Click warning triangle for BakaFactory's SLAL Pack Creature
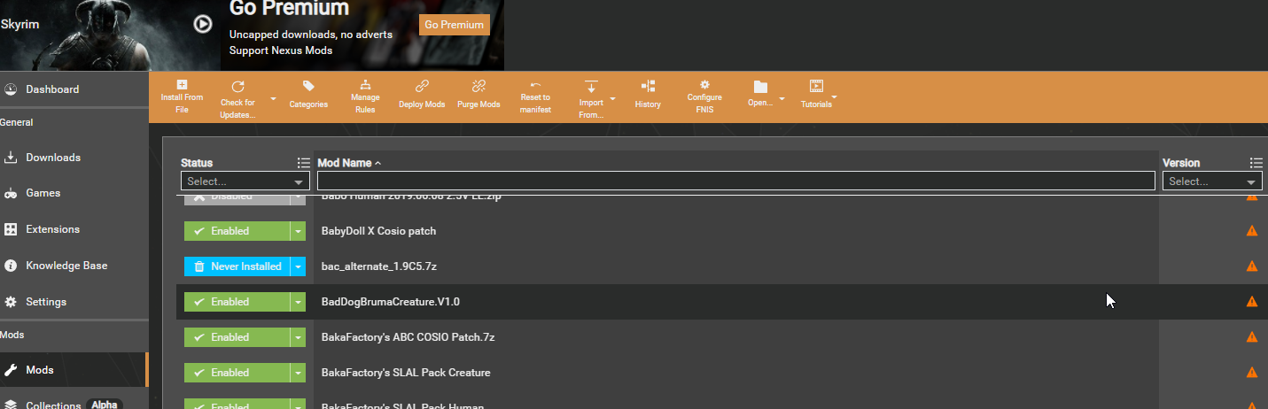The height and width of the screenshot is (409, 1268). click(x=1252, y=373)
